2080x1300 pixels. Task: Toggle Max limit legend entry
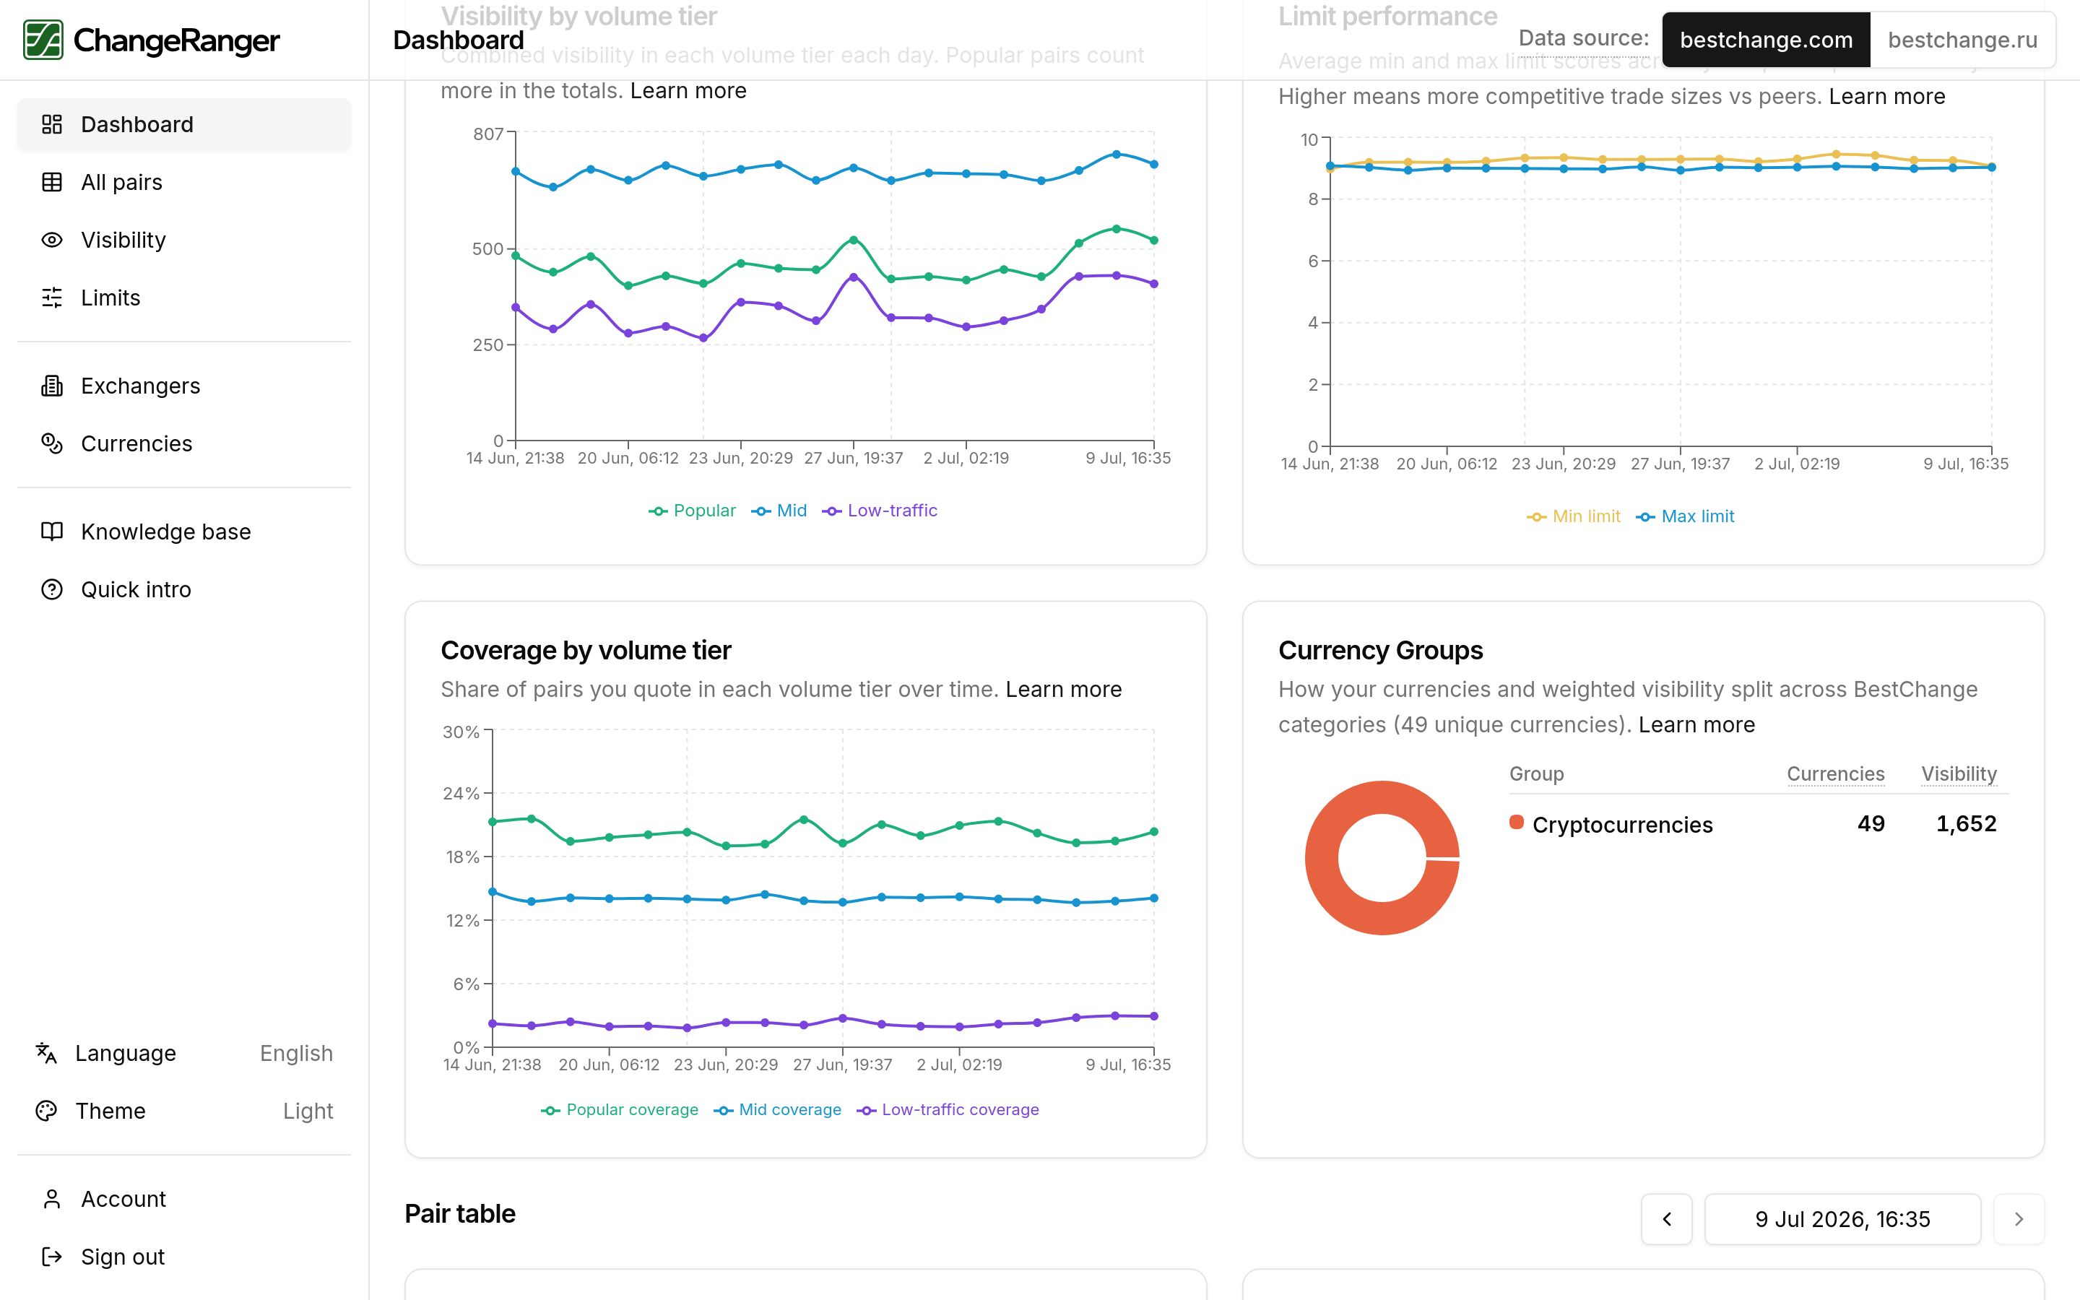(1685, 516)
